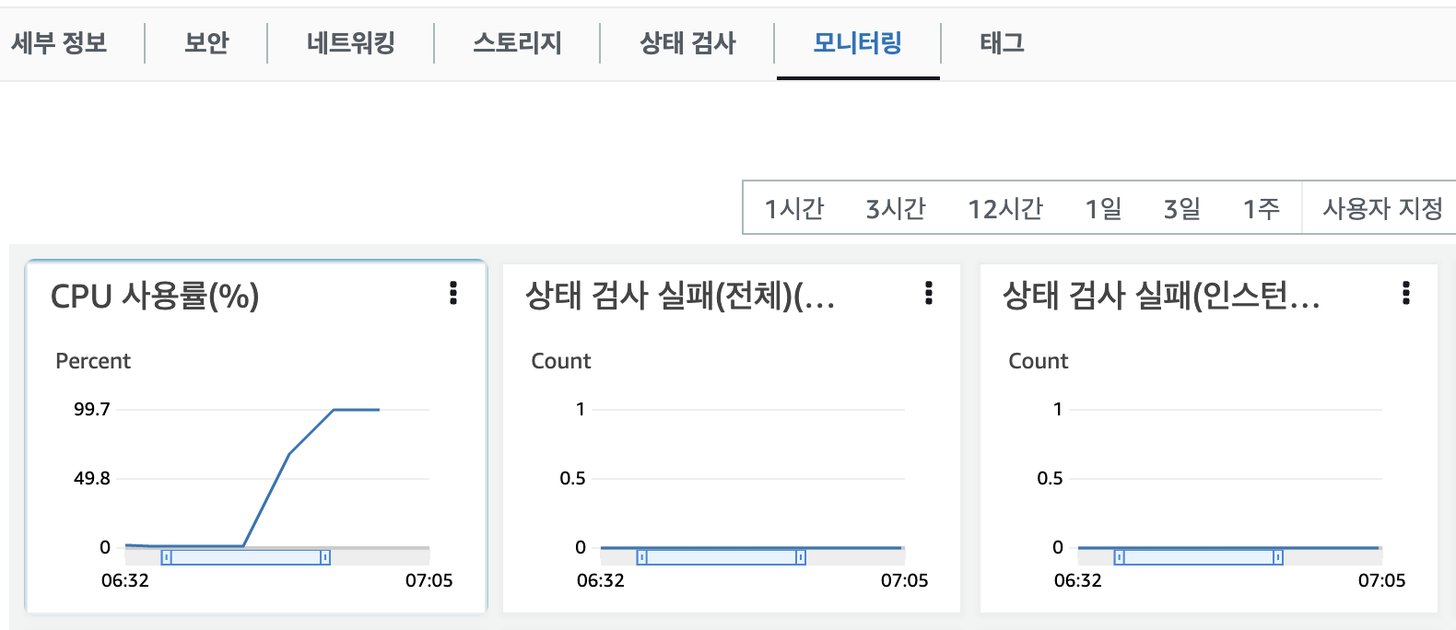
Task: Go to the 스토리지 tab
Action: point(517,43)
